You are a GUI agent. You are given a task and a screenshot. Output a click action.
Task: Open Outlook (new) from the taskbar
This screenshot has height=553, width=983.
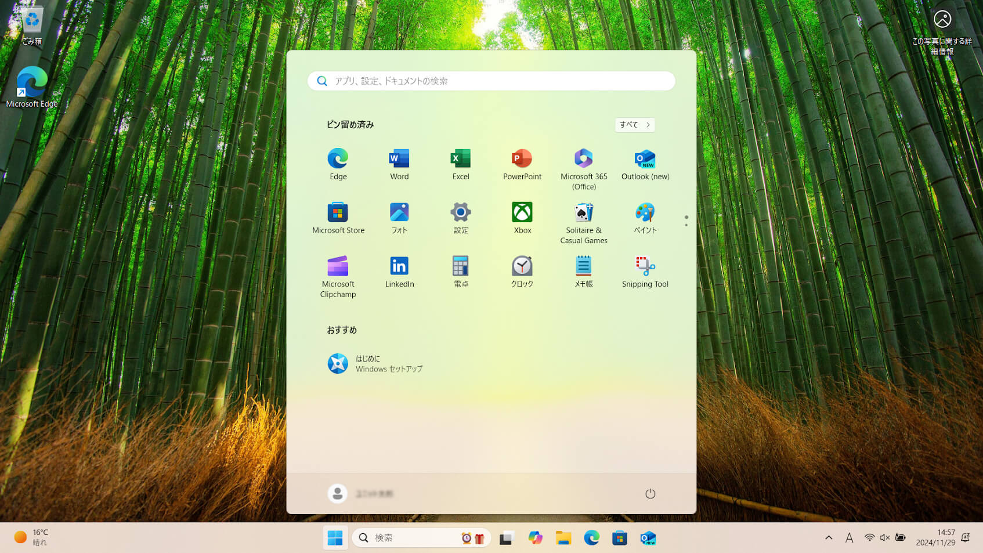[648, 538]
